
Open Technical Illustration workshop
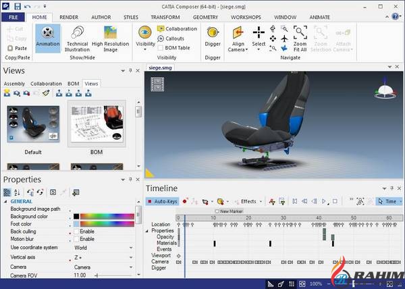[78, 36]
